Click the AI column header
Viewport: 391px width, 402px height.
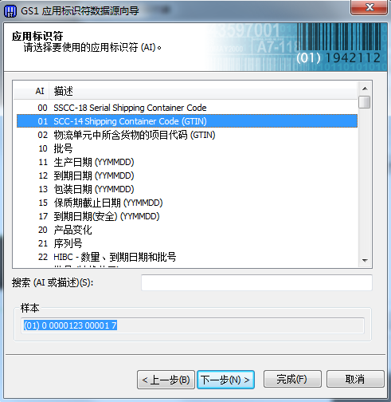pyautogui.click(x=31, y=91)
